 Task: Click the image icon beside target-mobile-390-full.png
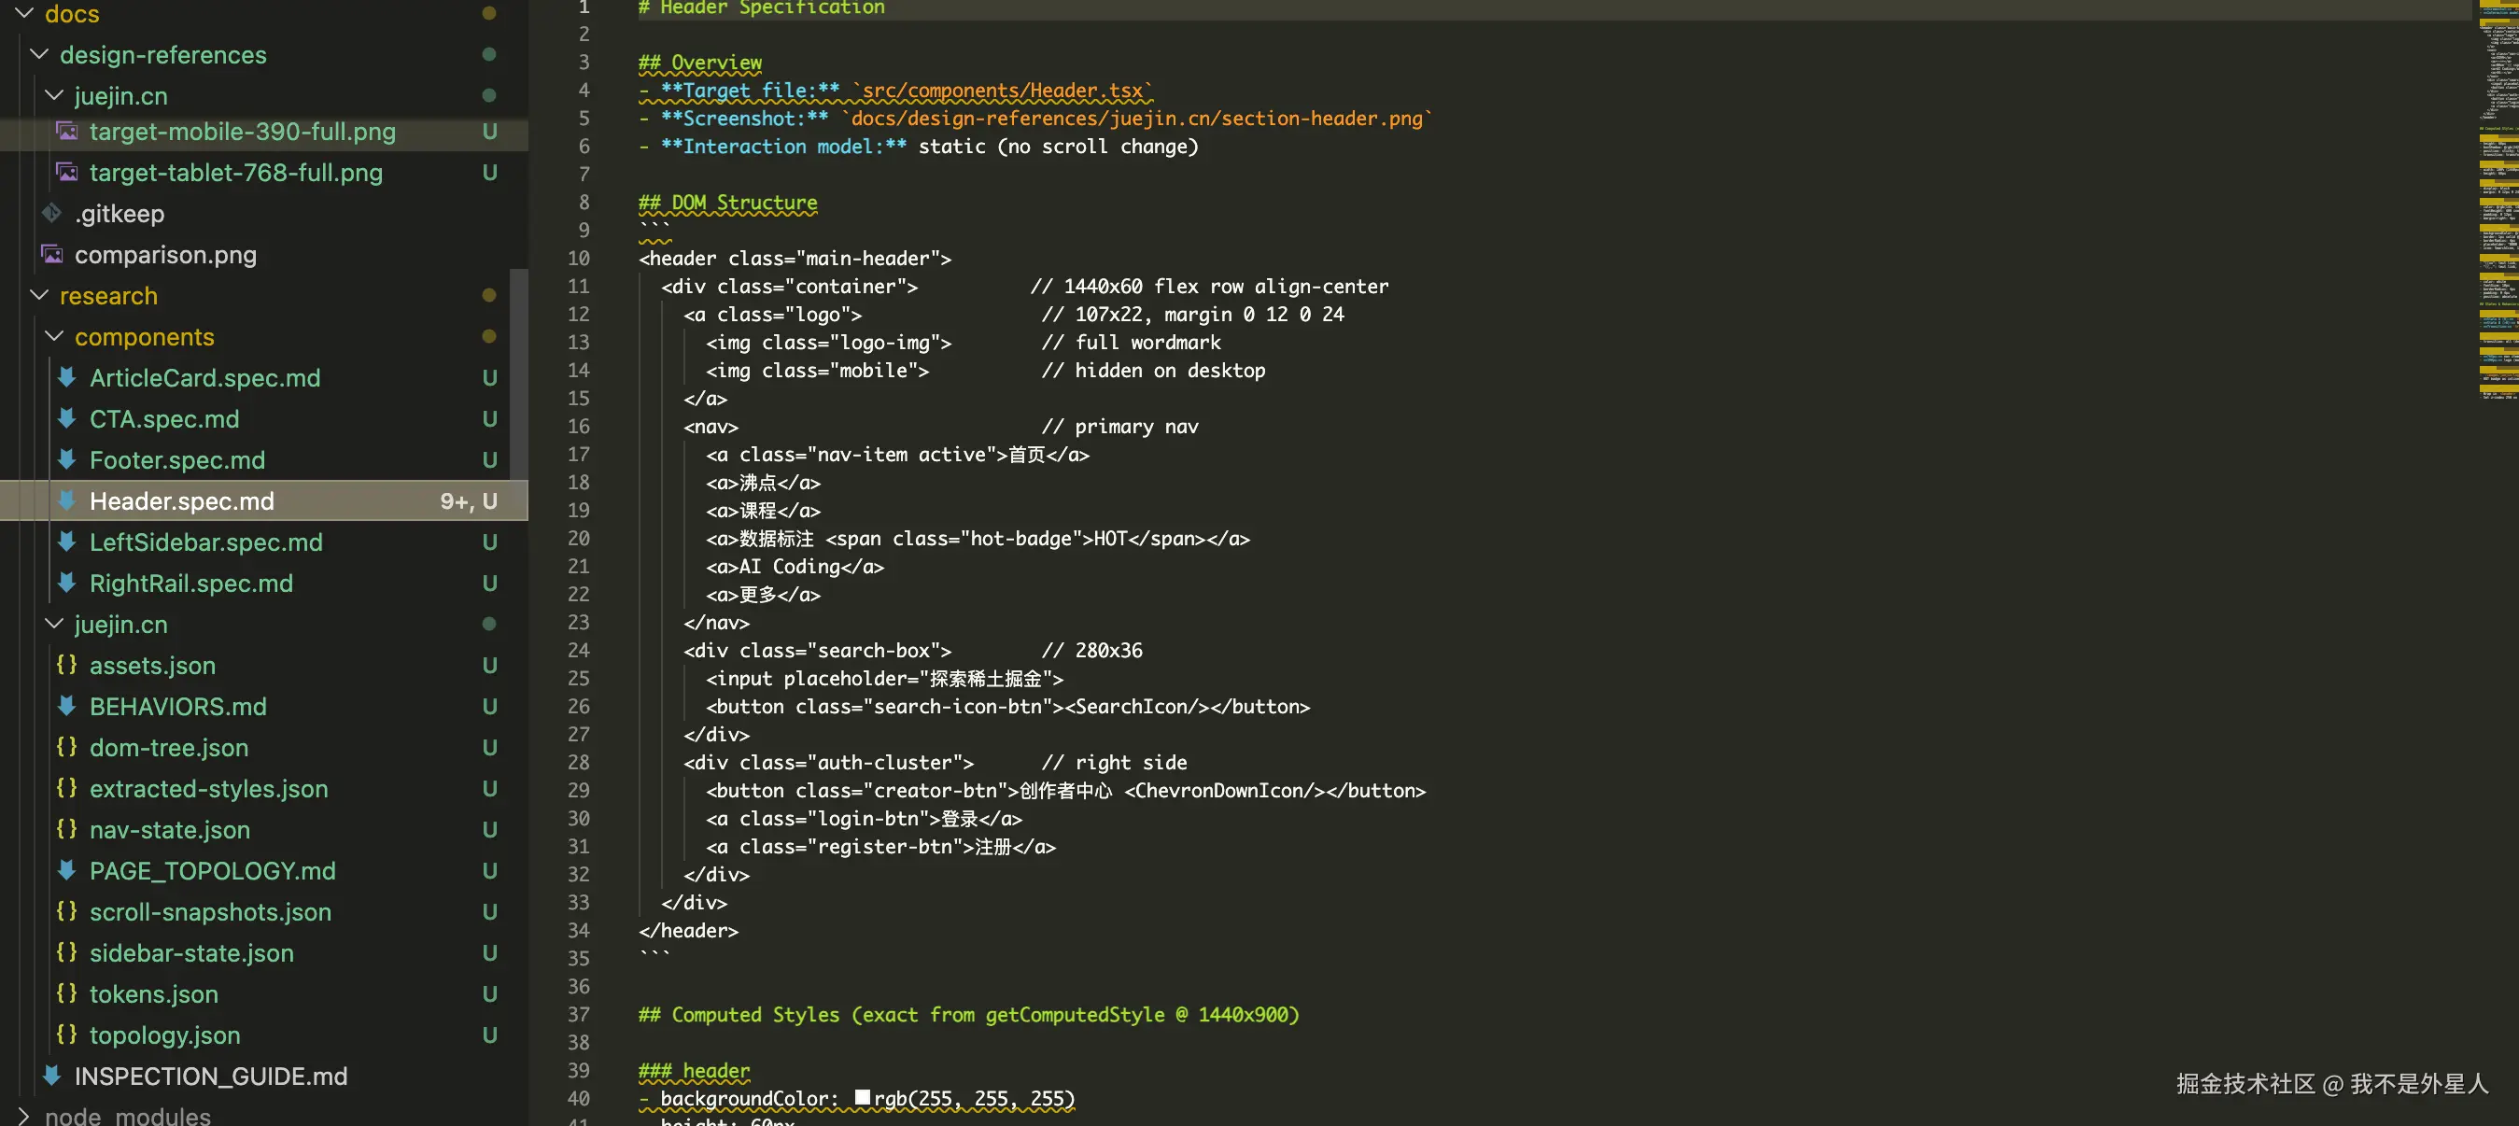pos(67,131)
